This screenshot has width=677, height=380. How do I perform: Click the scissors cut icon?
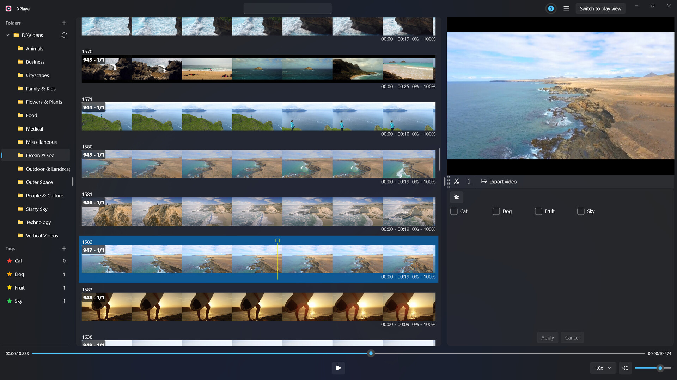pyautogui.click(x=457, y=182)
